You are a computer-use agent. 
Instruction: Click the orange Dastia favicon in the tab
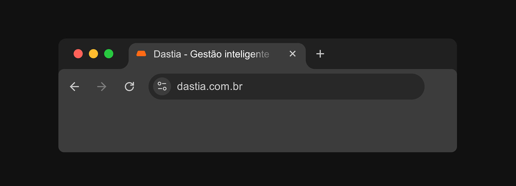point(141,54)
